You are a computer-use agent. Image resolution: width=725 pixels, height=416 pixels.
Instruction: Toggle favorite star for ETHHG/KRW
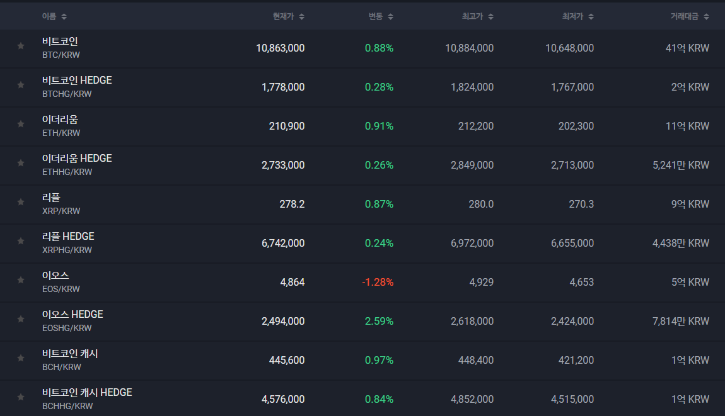[21, 163]
